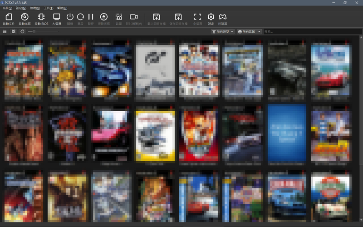Select the solid blue placeholder game cover

click(x=287, y=133)
